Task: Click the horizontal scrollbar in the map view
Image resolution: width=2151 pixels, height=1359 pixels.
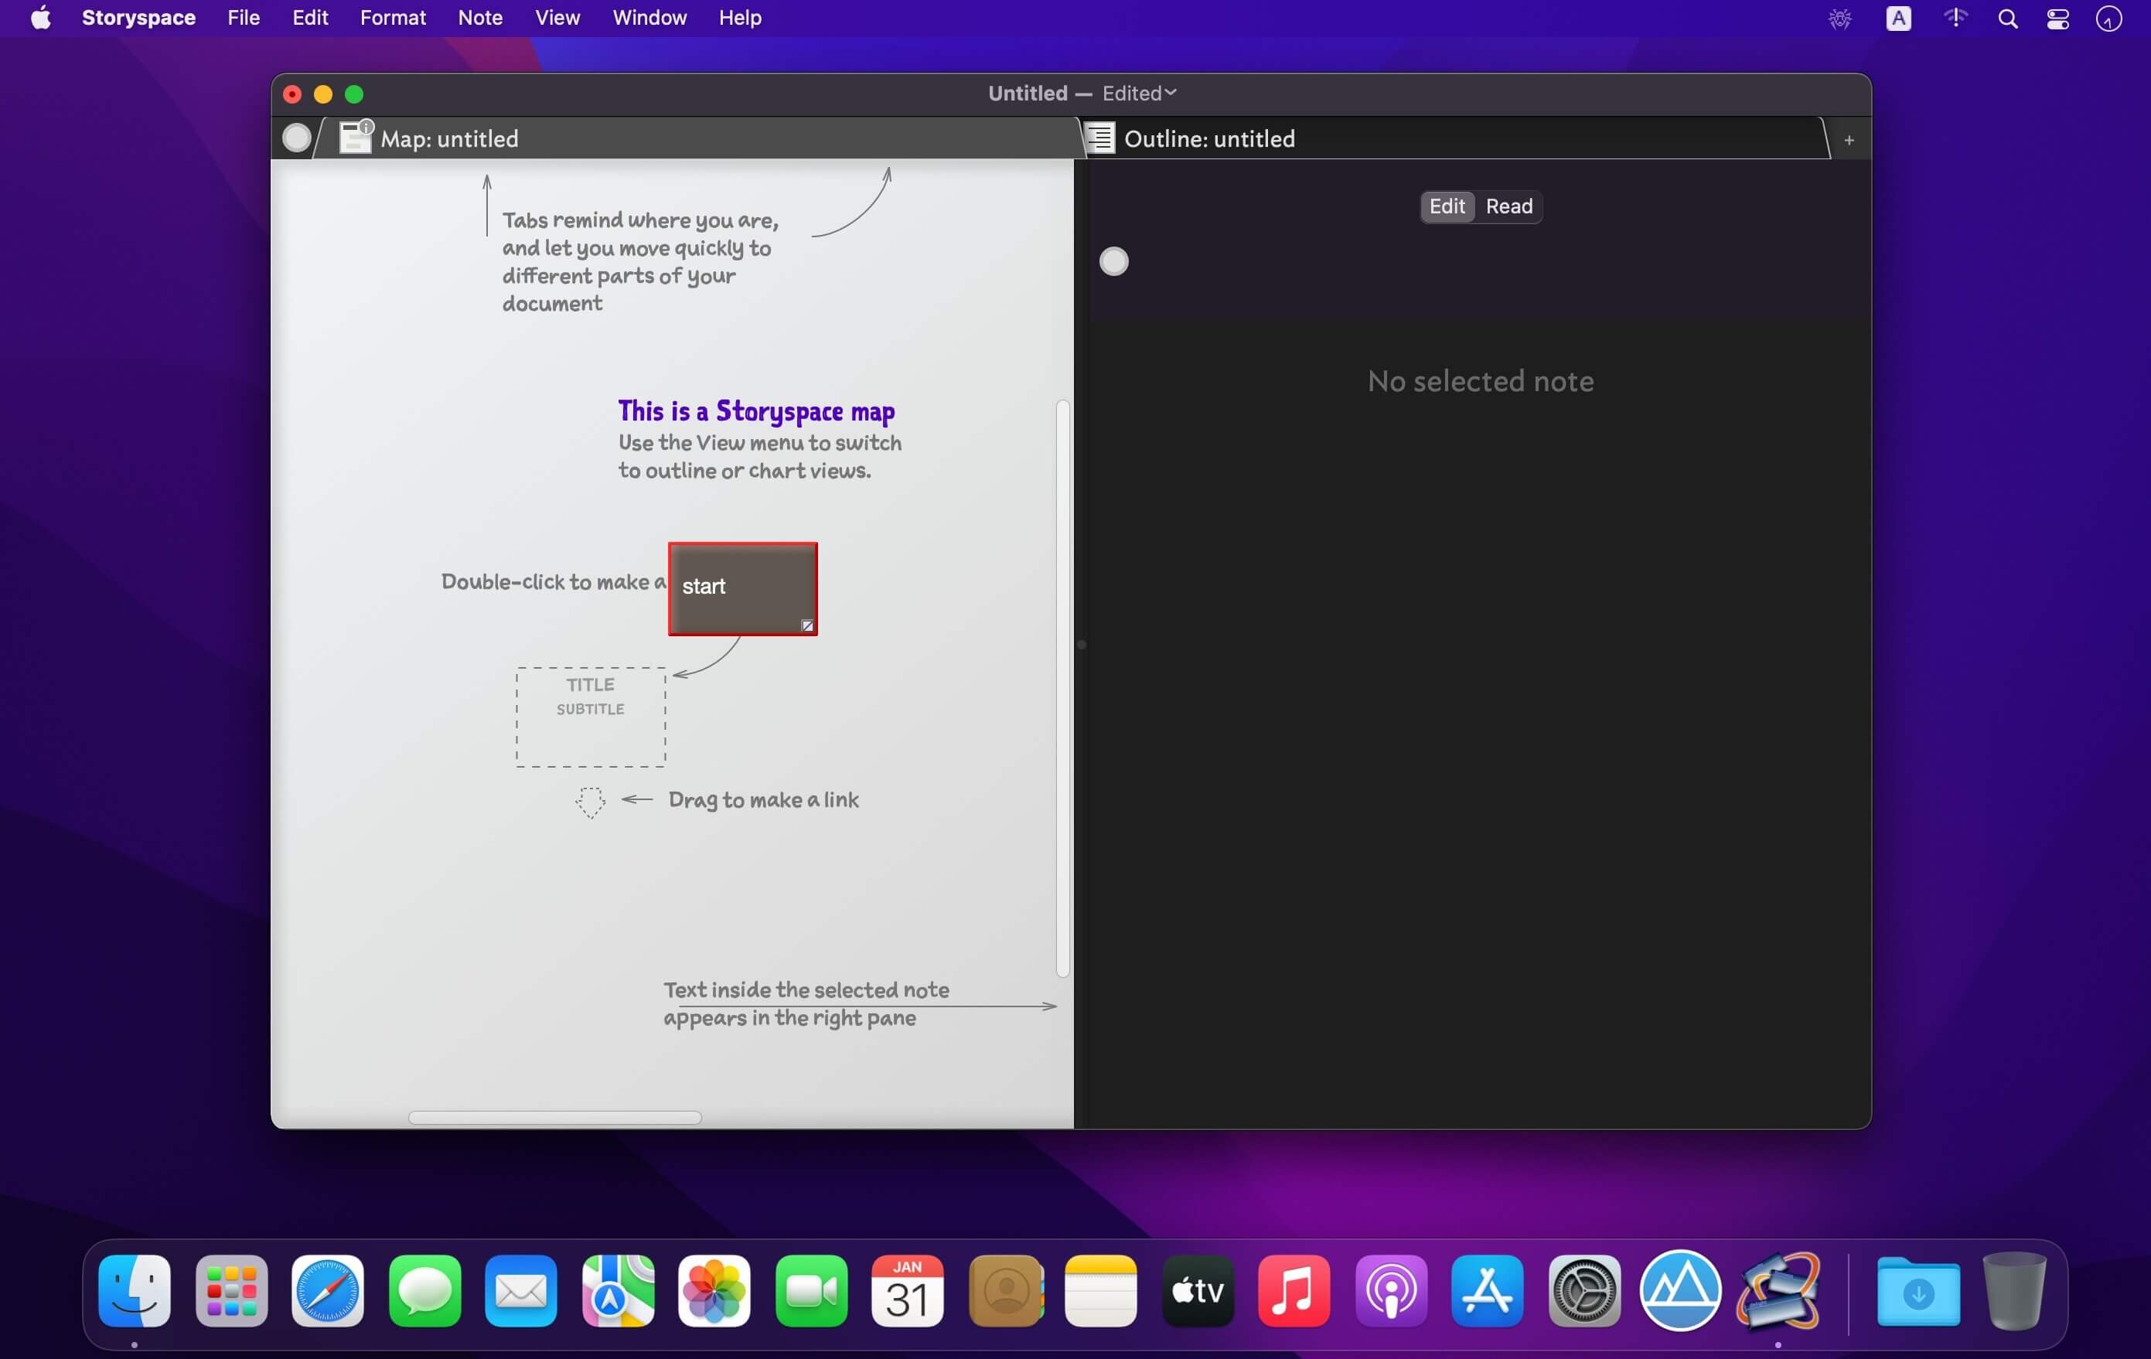Action: click(x=554, y=1117)
